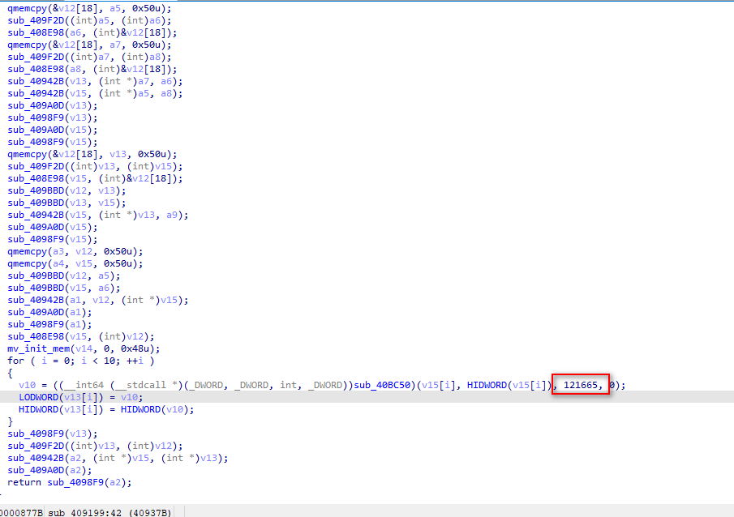Select 'LODWORD(v13[i]) = v10;' line

pyautogui.click(x=81, y=397)
